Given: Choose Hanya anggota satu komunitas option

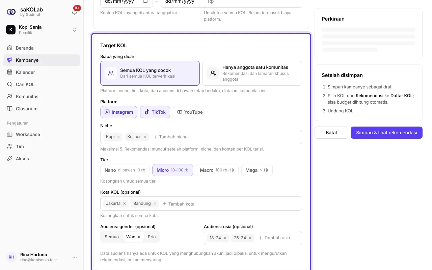Looking at the screenshot, I should (252, 73).
